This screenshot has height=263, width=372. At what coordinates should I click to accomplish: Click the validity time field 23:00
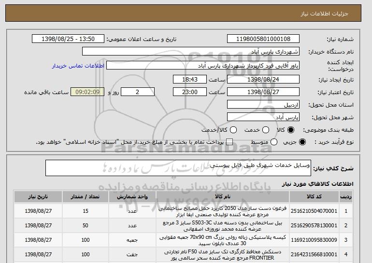[x=190, y=92]
